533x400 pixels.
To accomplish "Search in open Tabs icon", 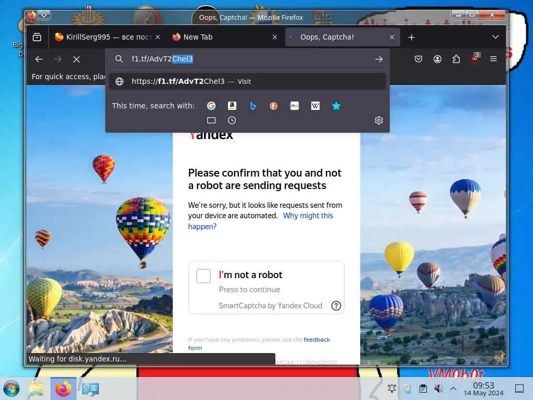I will click(x=211, y=120).
